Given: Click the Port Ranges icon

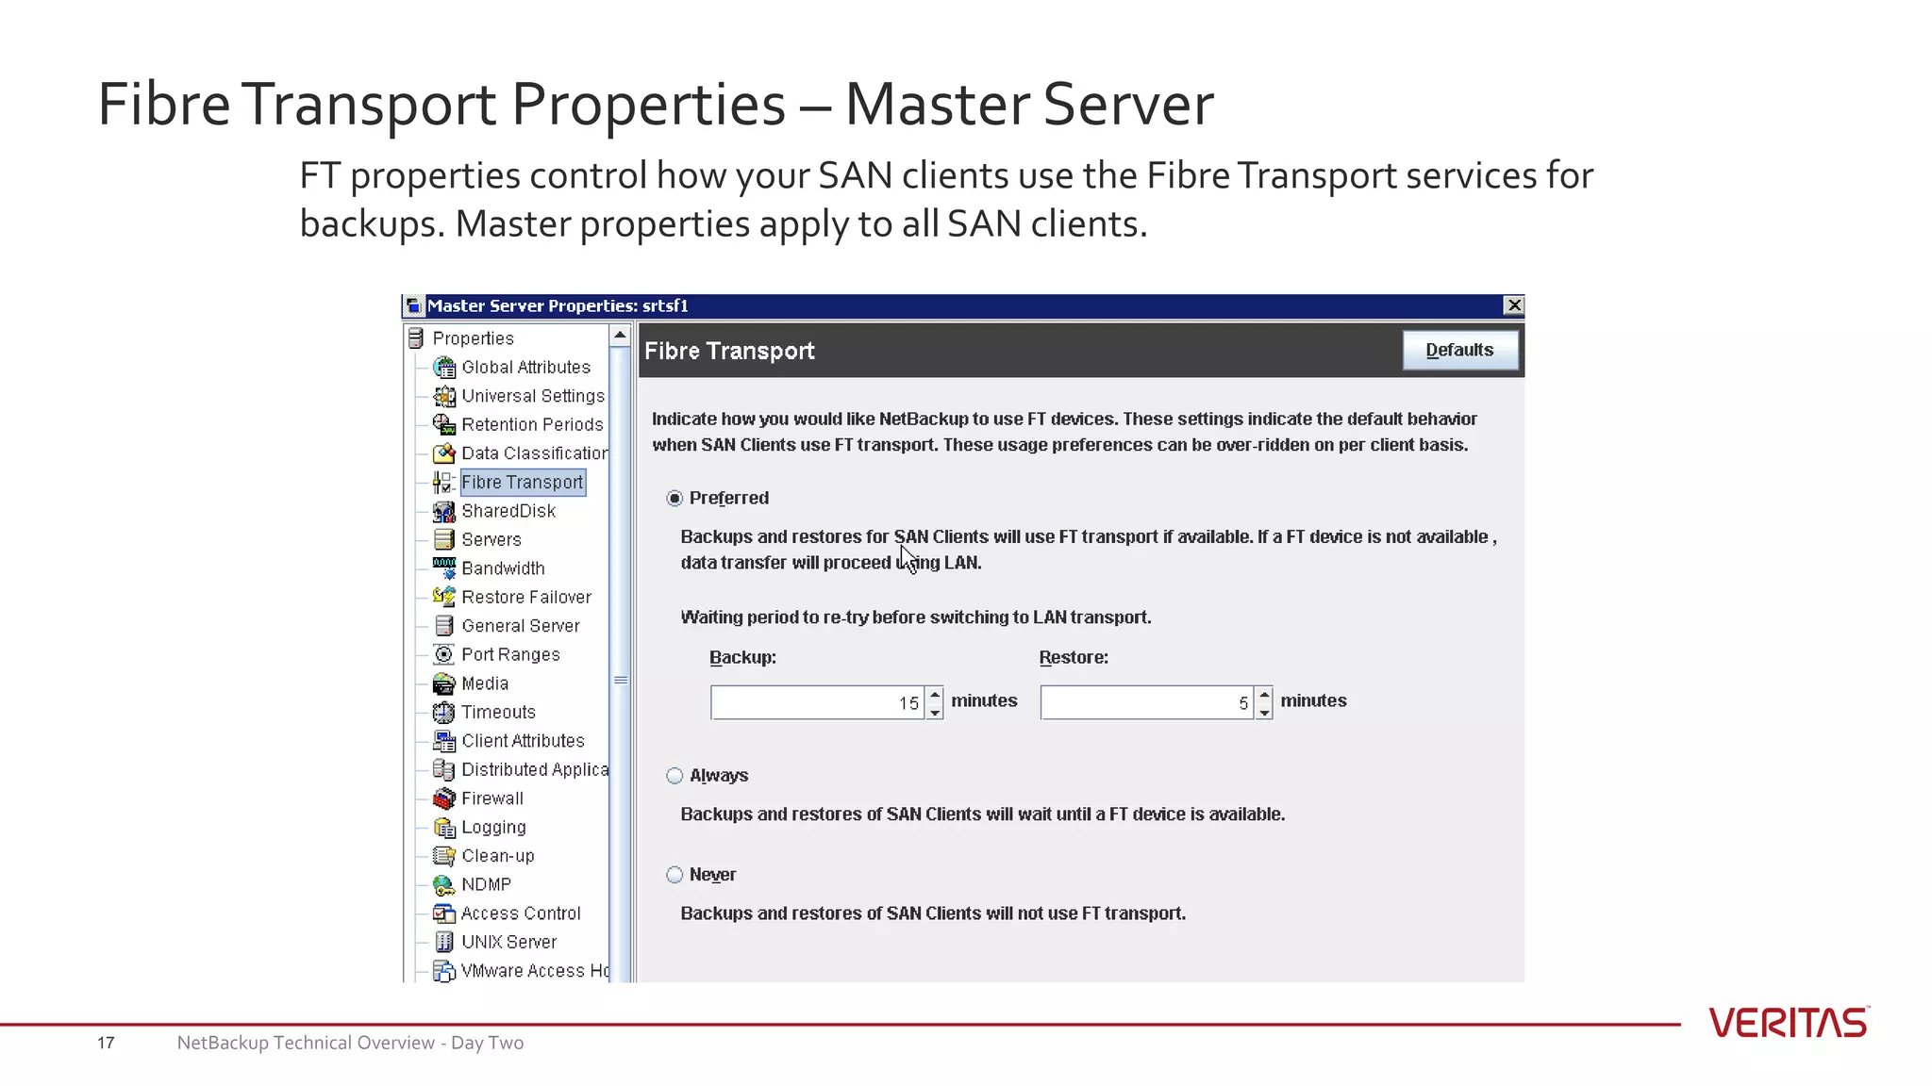Looking at the screenshot, I should [x=444, y=654].
